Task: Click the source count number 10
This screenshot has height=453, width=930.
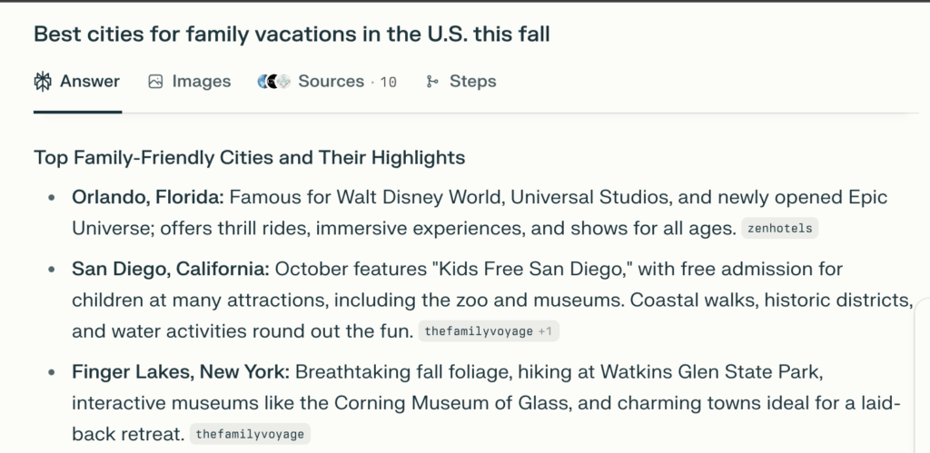Action: point(388,83)
